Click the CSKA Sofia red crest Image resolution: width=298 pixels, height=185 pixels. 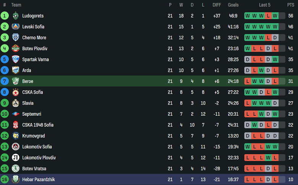click(x=16, y=92)
